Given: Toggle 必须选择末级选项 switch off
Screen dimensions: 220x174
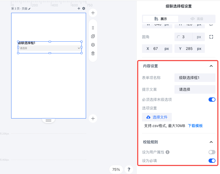Looking at the screenshot, I should coord(212,100).
